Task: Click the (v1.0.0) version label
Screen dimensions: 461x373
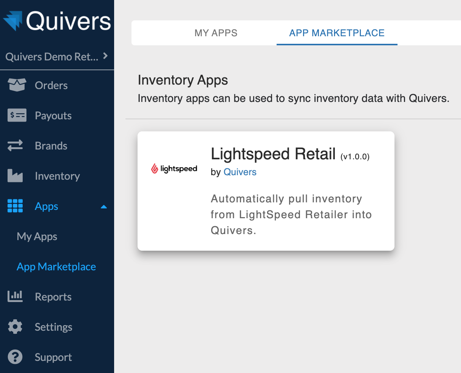Action: [355, 157]
